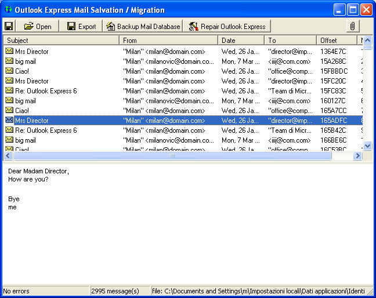Select Mrs Director message at offset 1364E7C
376x298 pixels.
coord(183,51)
